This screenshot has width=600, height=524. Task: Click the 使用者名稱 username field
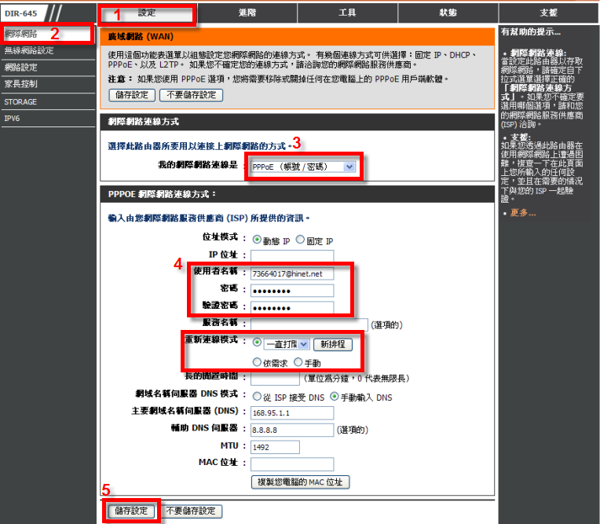[x=291, y=273]
